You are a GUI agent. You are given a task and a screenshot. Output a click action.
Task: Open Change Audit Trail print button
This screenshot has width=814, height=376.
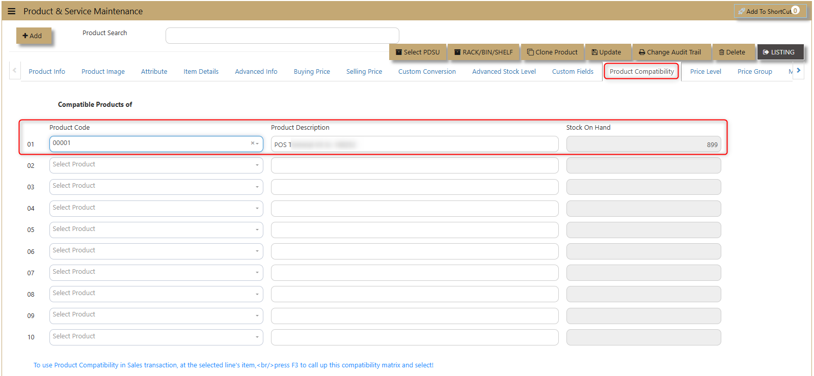tap(670, 52)
